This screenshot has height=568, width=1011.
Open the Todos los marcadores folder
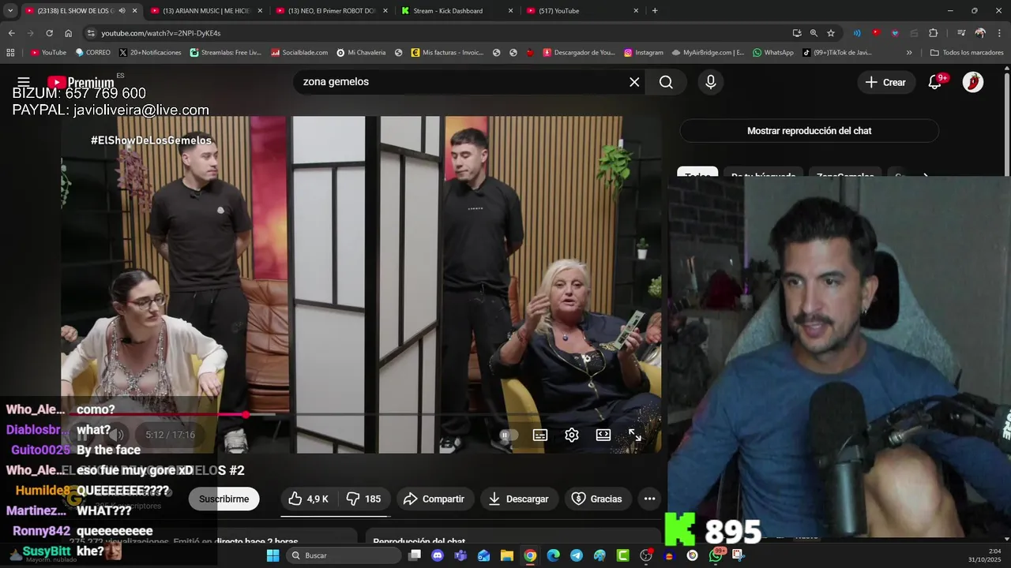[x=967, y=53]
